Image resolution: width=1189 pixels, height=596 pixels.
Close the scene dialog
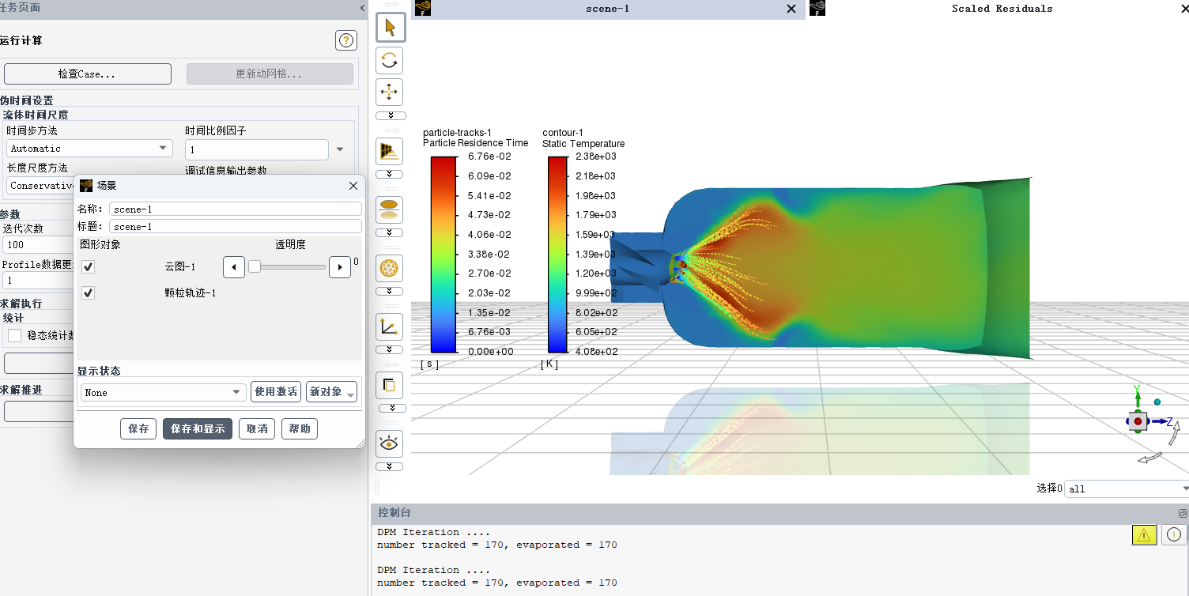[x=353, y=186]
